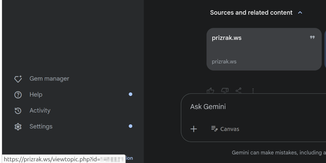326x163 pixels.
Task: Select the Help menu item label
Action: pyautogui.click(x=36, y=94)
